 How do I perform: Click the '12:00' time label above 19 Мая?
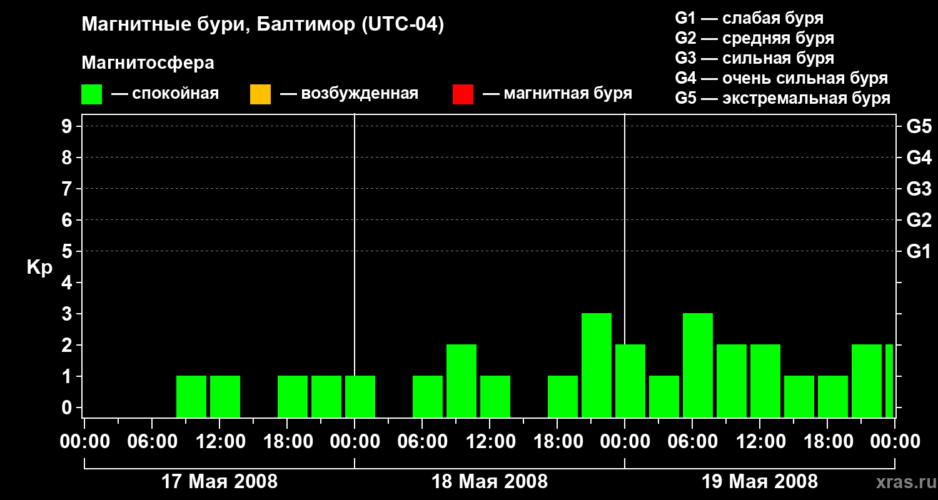760,441
